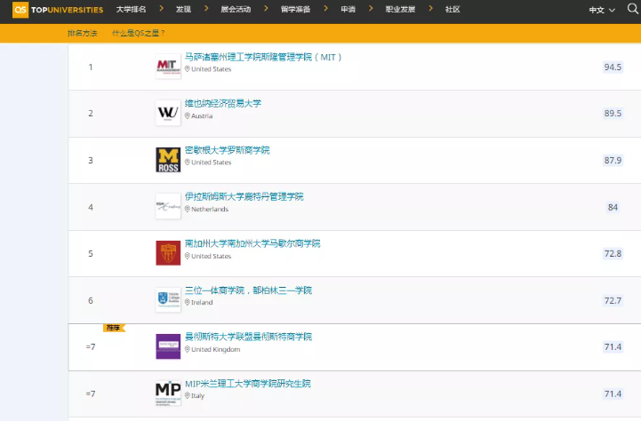Viewport: 641px width, 421px height.
Task: Select the Ireland location text
Action: pyautogui.click(x=202, y=302)
